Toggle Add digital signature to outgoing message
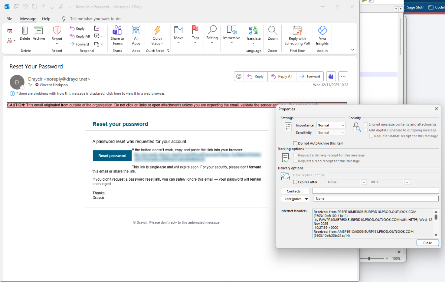The width and height of the screenshot is (445, 282). (366, 130)
